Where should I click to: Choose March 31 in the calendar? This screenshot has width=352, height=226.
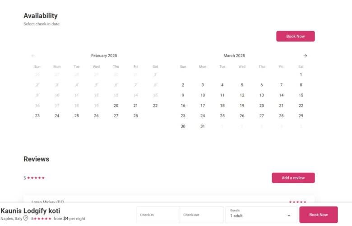pos(203,126)
